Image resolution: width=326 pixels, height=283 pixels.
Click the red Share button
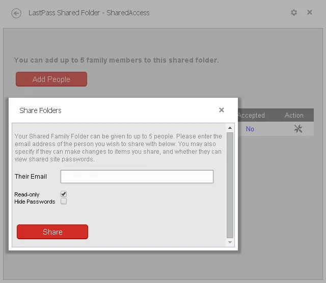click(x=52, y=232)
